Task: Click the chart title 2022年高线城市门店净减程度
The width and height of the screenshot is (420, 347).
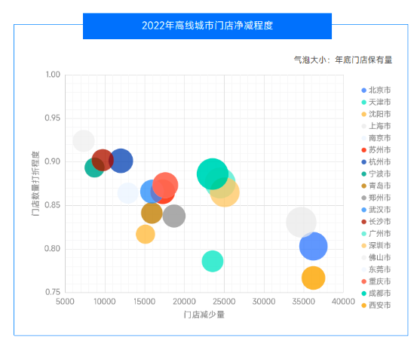Action: pyautogui.click(x=207, y=26)
